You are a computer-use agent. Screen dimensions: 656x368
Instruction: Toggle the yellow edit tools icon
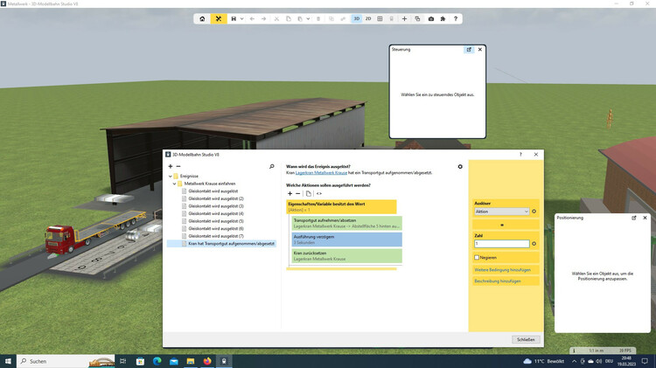219,18
